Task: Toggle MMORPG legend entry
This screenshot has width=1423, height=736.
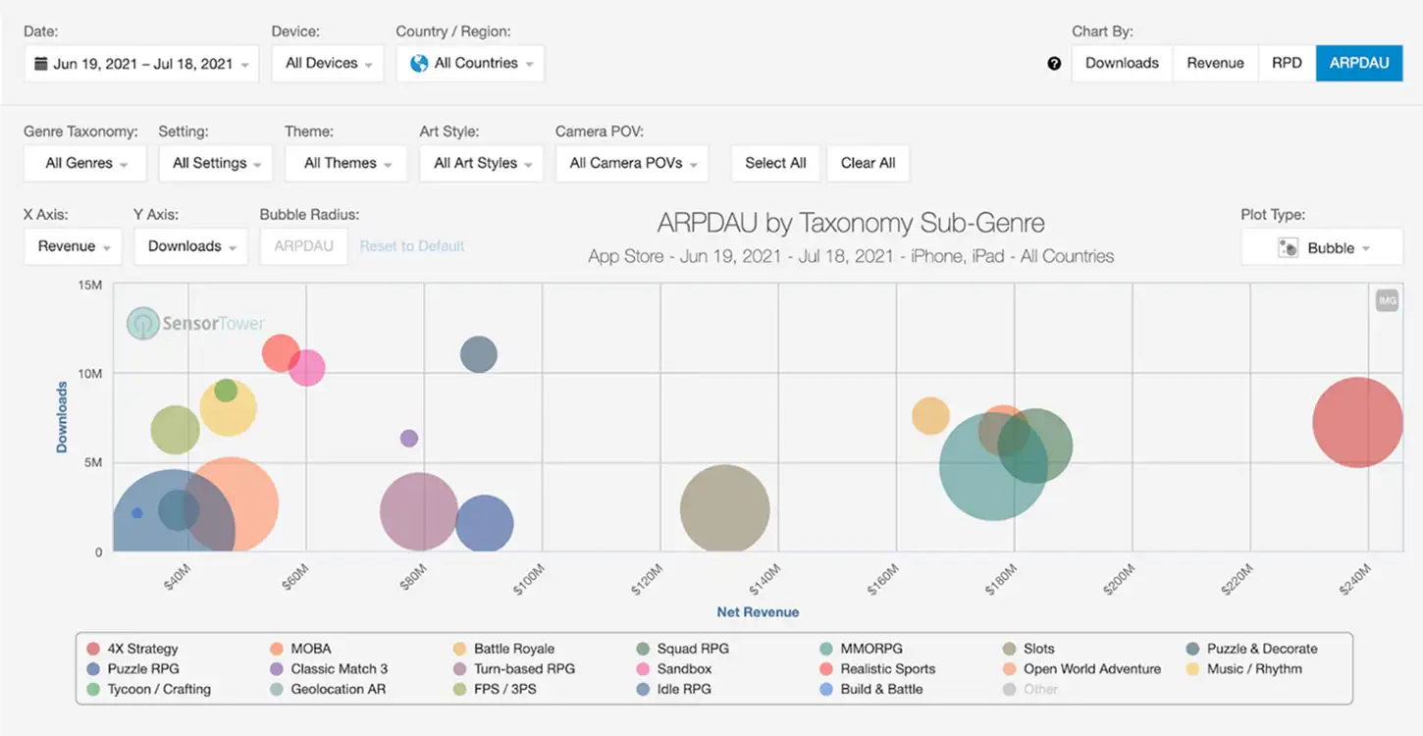Action: pyautogui.click(x=862, y=649)
